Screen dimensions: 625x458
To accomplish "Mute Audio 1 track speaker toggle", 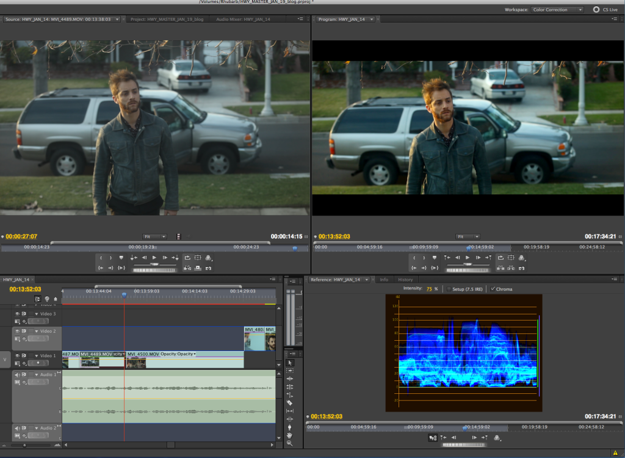I will coord(17,374).
